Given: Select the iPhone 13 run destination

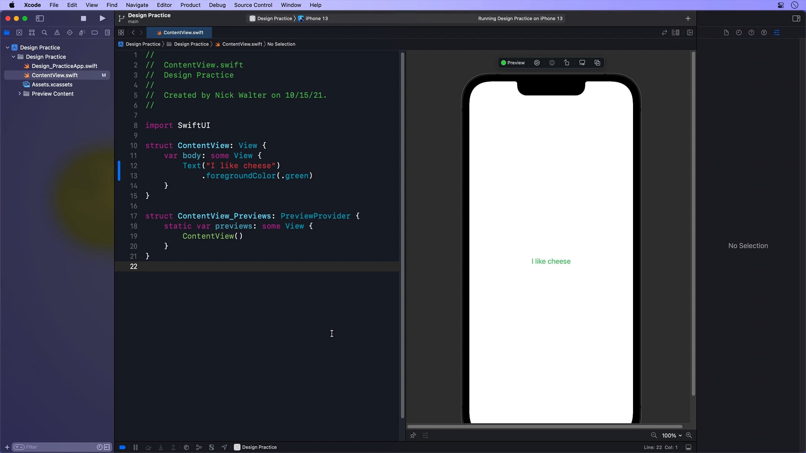Looking at the screenshot, I should click(x=313, y=18).
